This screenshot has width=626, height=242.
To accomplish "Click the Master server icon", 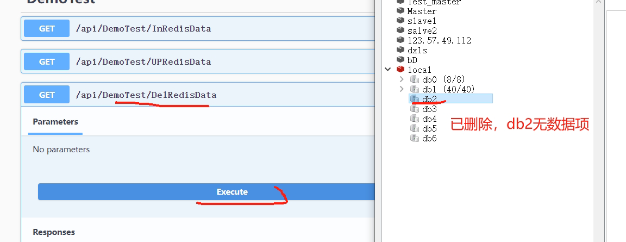I will 401,11.
